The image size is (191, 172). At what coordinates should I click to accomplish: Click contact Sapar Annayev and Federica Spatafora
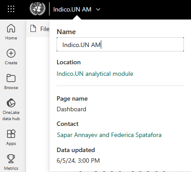point(109,135)
